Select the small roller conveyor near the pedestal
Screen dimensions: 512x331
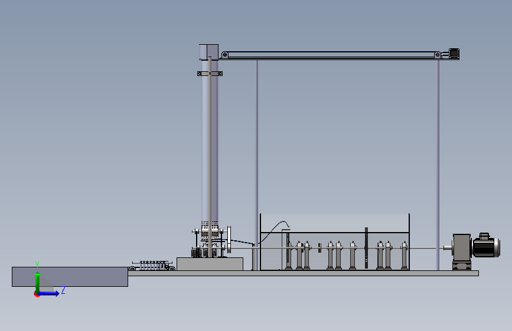152,266
